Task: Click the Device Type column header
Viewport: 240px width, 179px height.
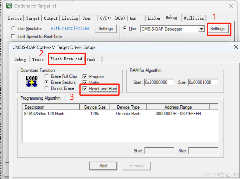Action: 128,107
